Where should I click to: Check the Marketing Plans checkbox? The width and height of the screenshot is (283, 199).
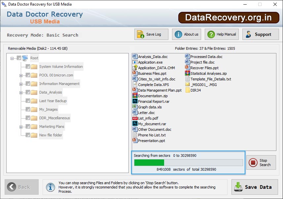pyautogui.click(x=28, y=127)
